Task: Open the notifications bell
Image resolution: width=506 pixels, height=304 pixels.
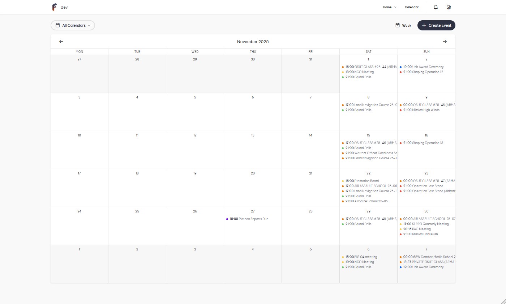Action: (436, 7)
